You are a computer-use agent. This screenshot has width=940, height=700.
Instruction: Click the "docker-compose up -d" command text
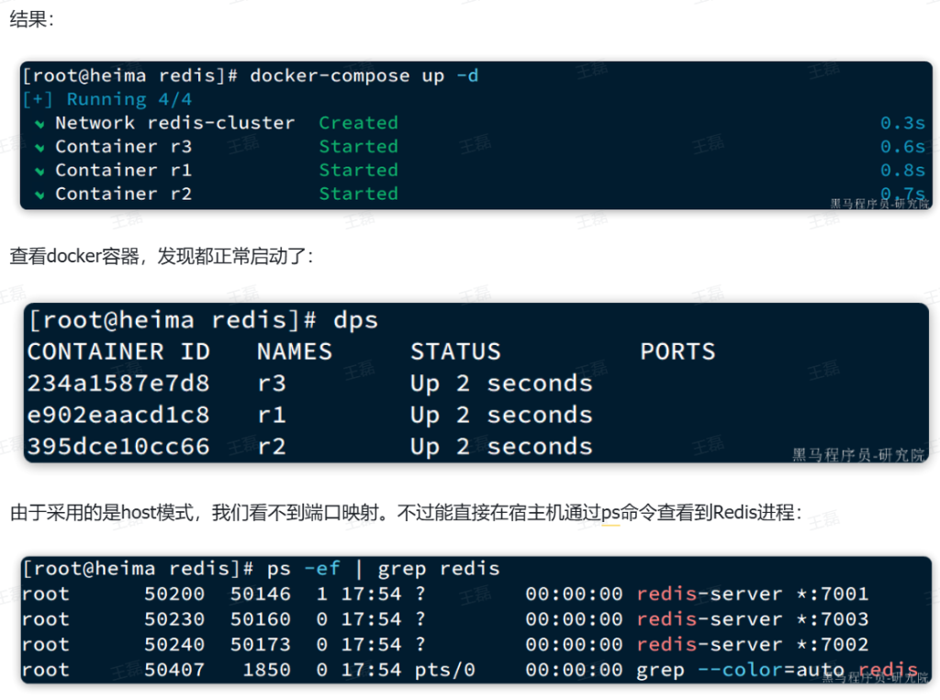[364, 75]
